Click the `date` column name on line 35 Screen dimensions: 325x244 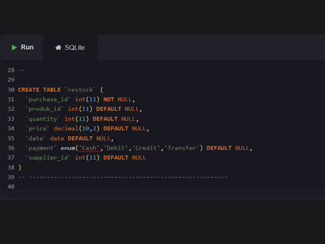coord(35,138)
